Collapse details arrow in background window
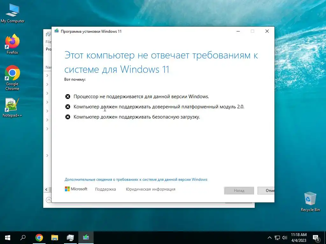The width and height of the screenshot is (326, 244). (48, 200)
